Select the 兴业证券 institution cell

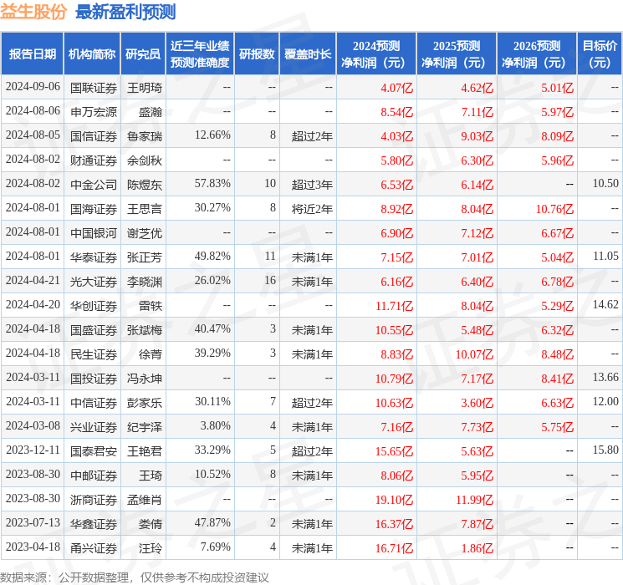94,427
